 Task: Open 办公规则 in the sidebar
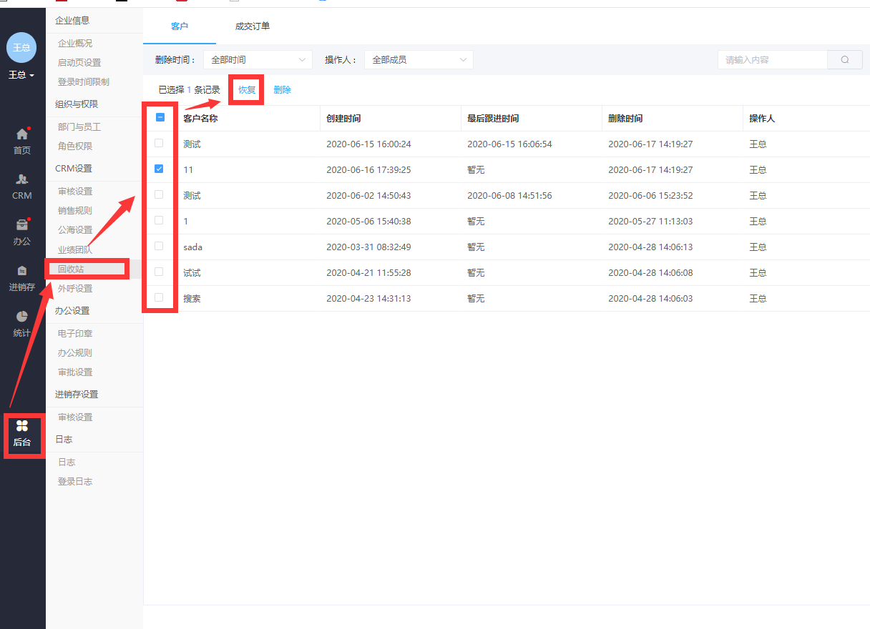coord(75,353)
